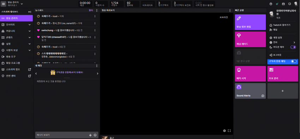Click the clock icon on 욕해주기 • ttosil • 어제
This screenshot has width=300, height=139.
click(38, 17)
